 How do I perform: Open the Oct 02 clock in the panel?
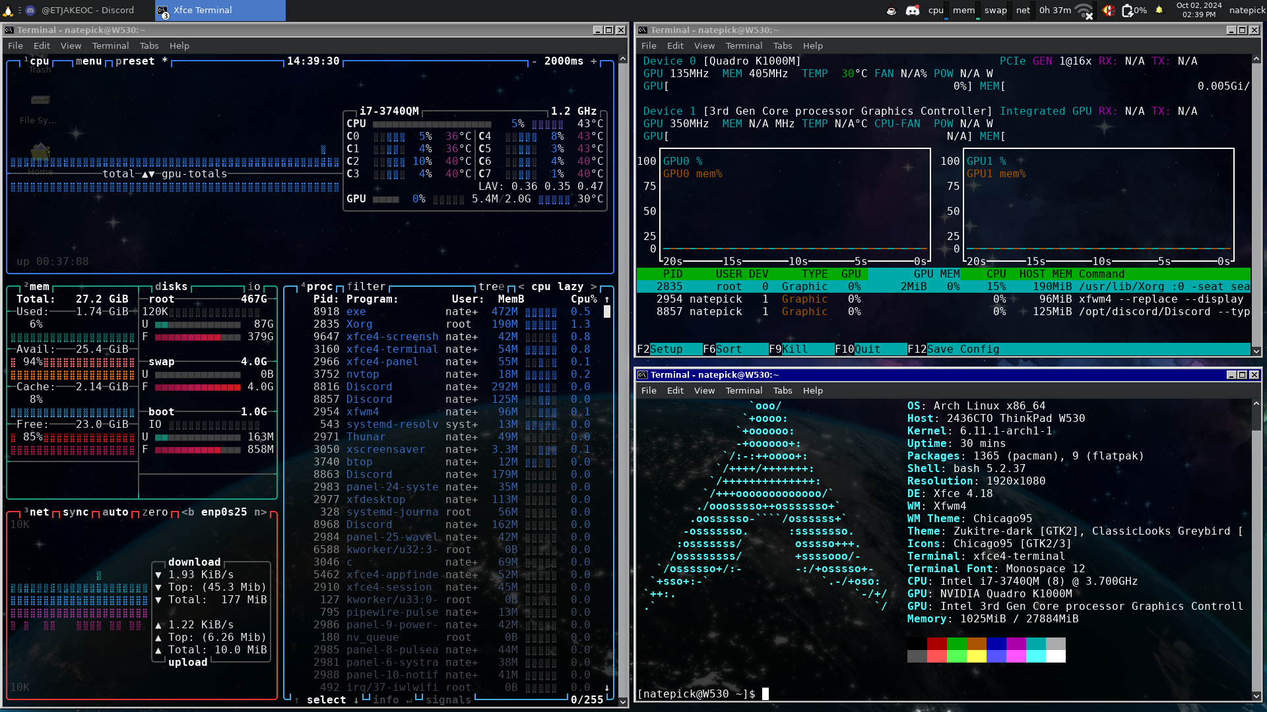(1199, 10)
